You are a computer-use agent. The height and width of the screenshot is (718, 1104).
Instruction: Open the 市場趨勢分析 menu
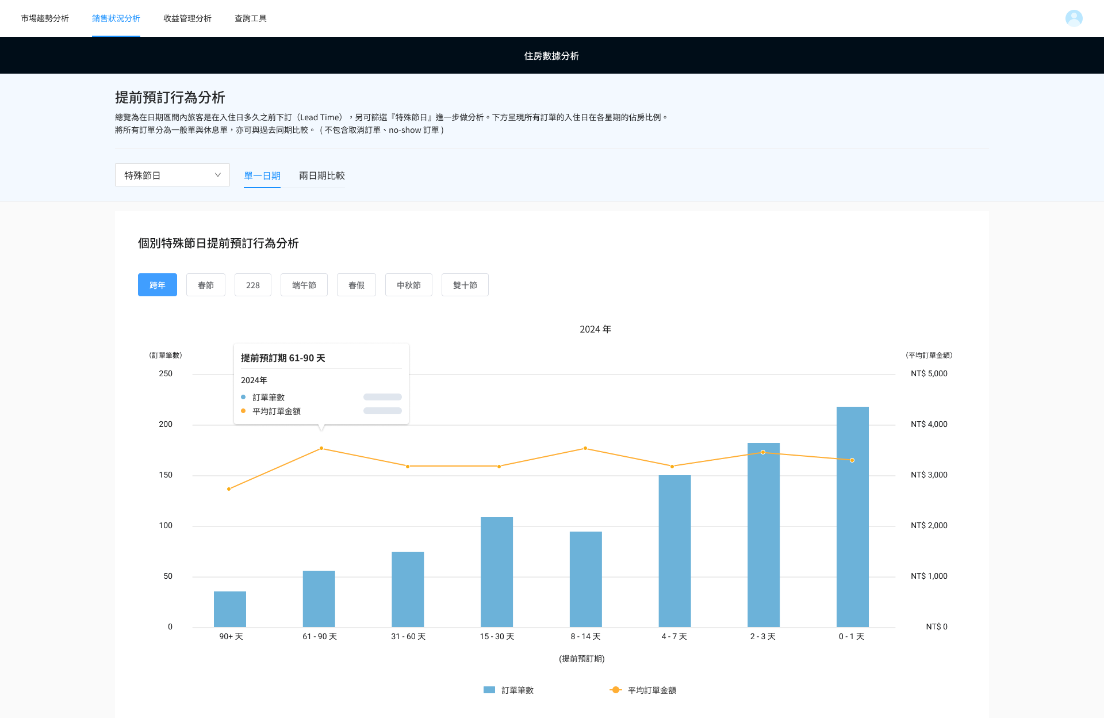(x=45, y=18)
